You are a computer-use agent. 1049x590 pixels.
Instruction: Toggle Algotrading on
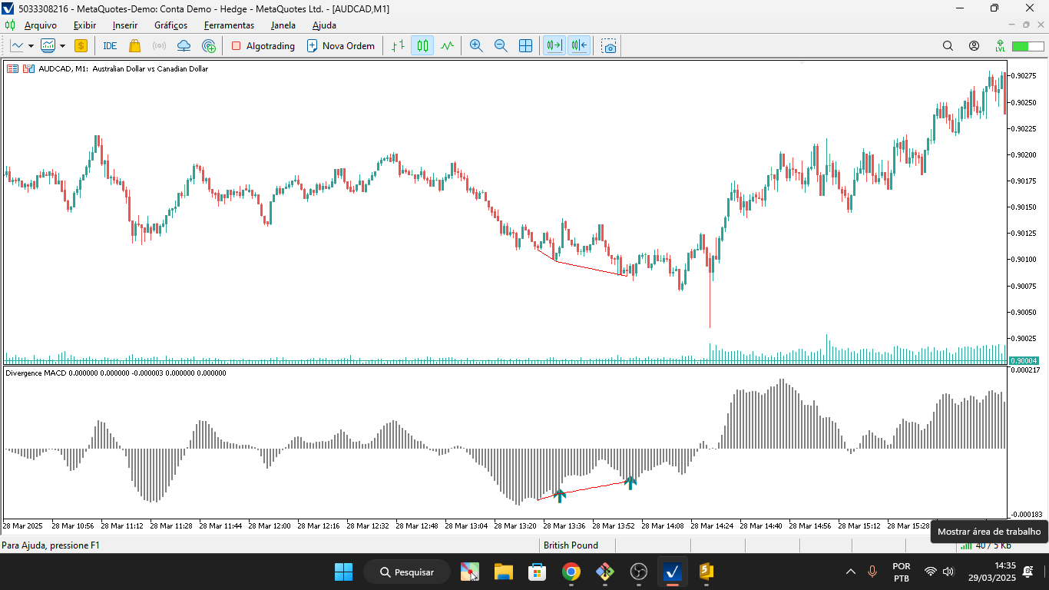coord(261,45)
